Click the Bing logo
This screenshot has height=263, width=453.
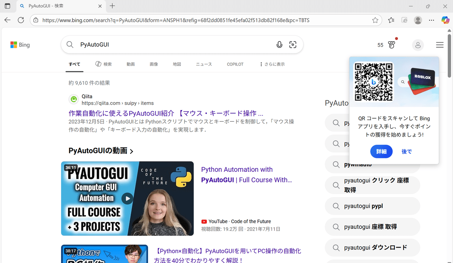click(20, 44)
